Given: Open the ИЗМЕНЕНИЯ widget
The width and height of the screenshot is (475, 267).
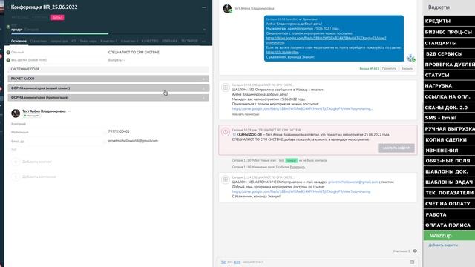Looking at the screenshot, I should click(x=449, y=150).
